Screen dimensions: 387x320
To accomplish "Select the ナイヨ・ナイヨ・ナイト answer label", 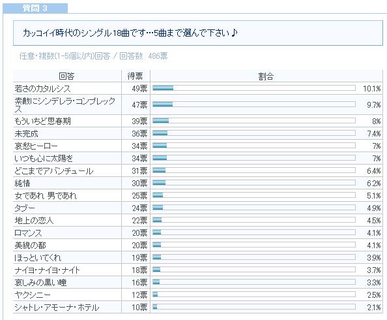I will tap(47, 270).
